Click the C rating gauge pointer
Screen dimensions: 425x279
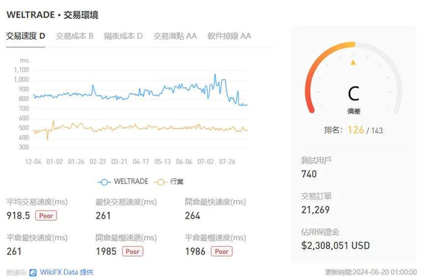[x=353, y=62]
